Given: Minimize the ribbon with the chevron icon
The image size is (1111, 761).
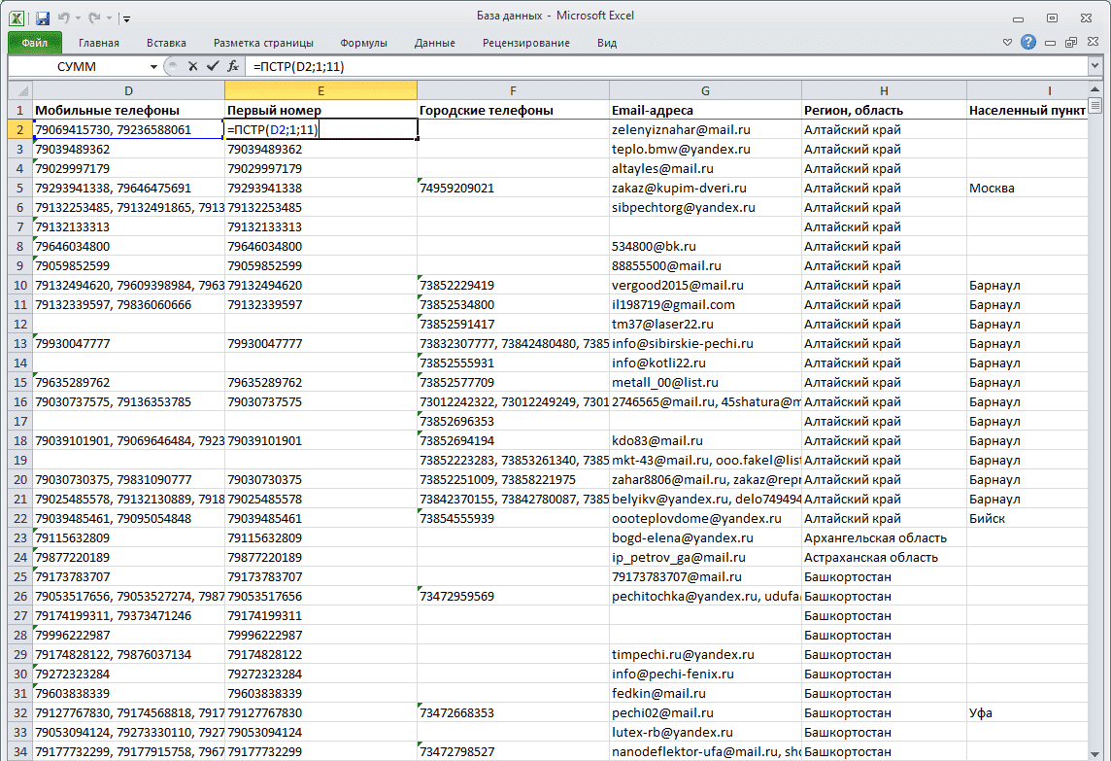Looking at the screenshot, I should [1007, 43].
